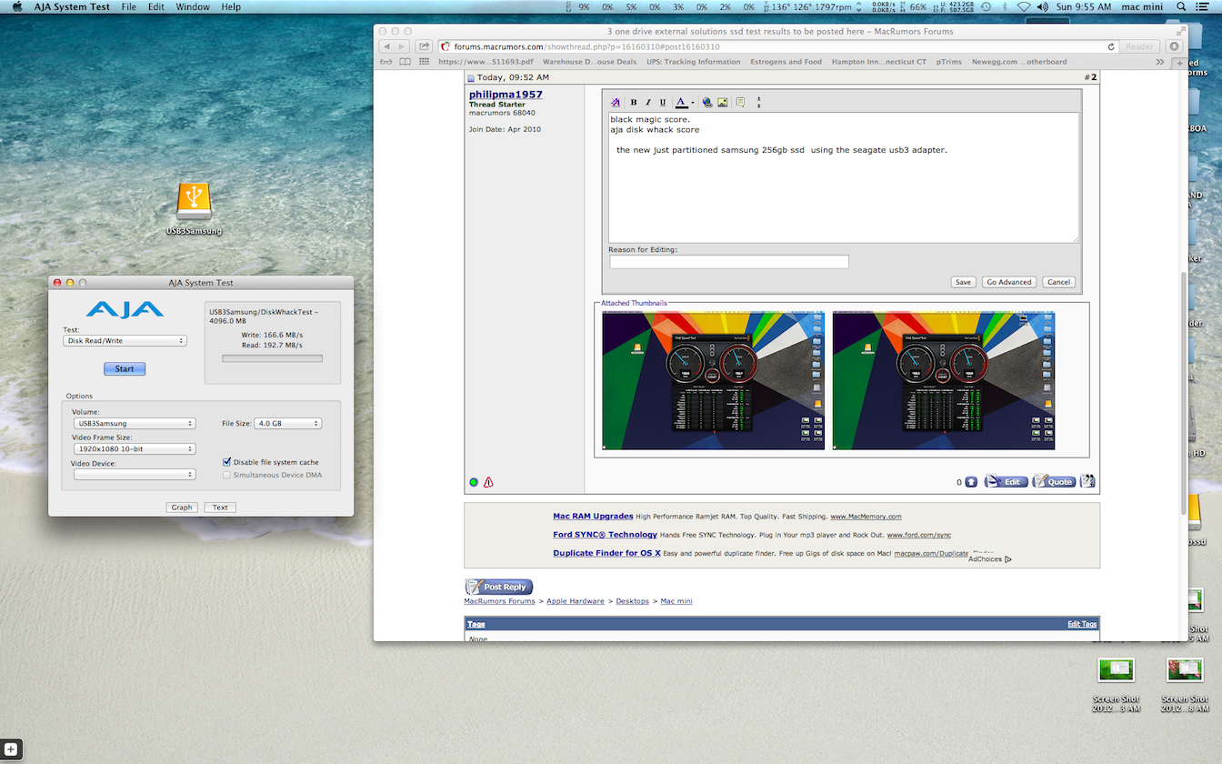Toggle Underline in post editor toolbar
This screenshot has width=1222, height=764.
tap(663, 103)
